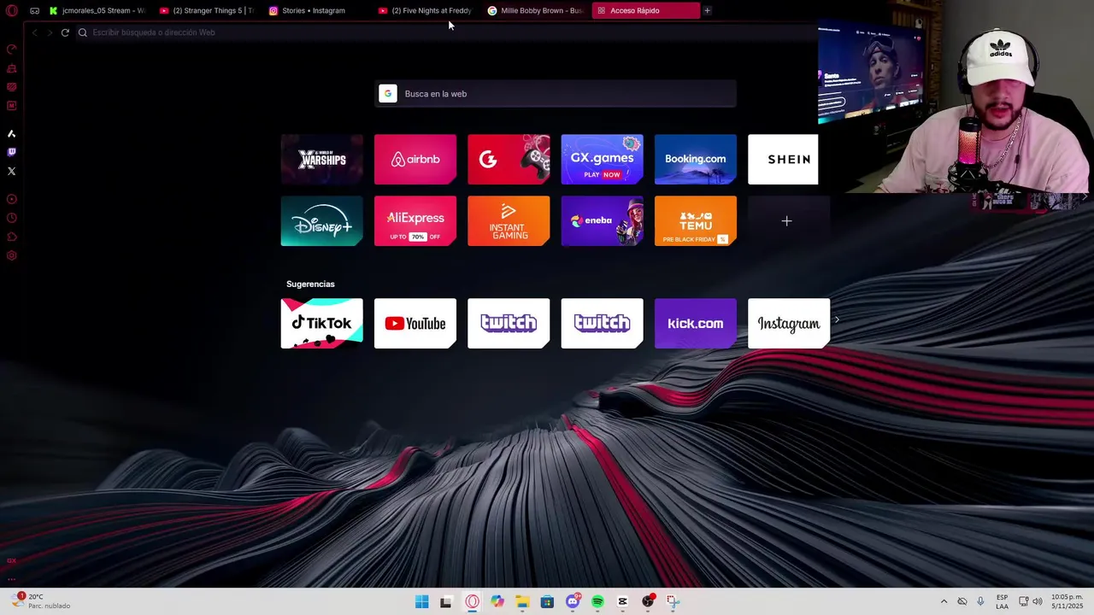Viewport: 1094px width, 615px height.
Task: Open Windows Start menu
Action: pyautogui.click(x=421, y=601)
